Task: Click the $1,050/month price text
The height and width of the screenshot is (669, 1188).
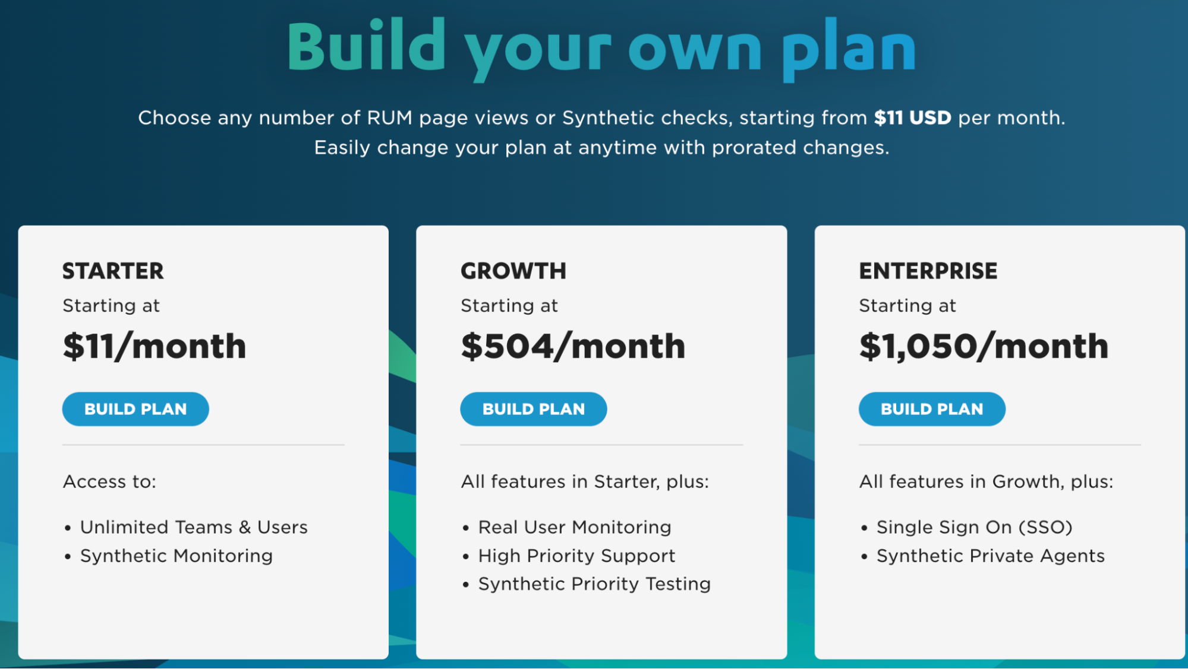Action: pos(982,346)
